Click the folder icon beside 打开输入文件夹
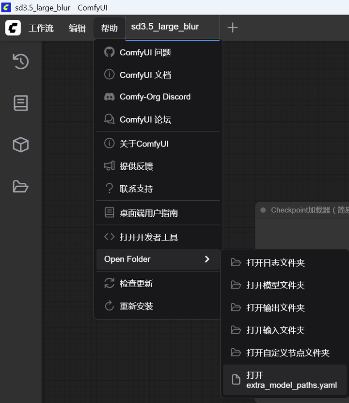The image size is (349, 403). click(x=236, y=330)
